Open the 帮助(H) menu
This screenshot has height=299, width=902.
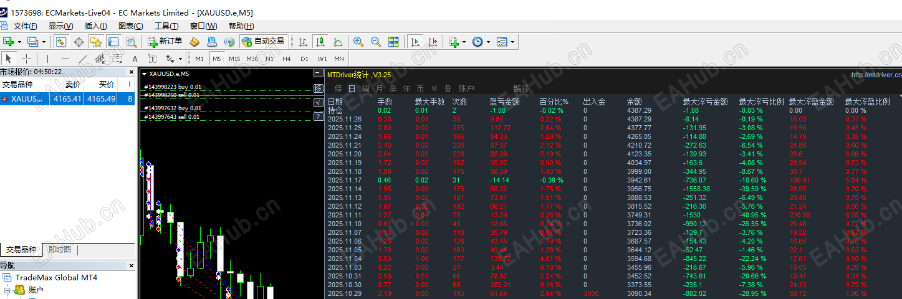coord(241,26)
